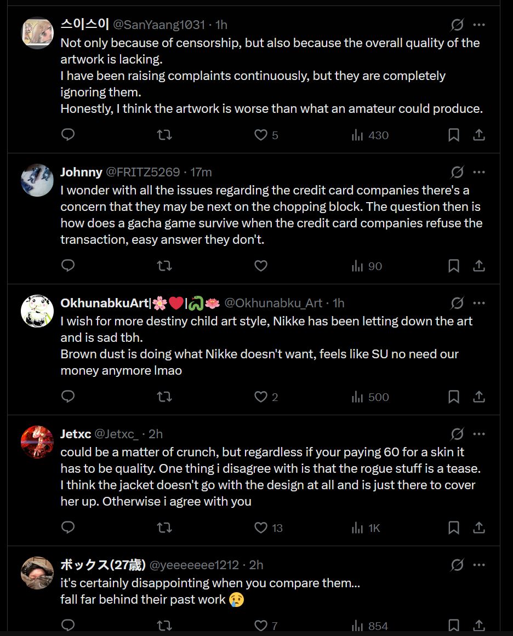Bookmark Johnny's tweet
Viewport: 513px width, 636px height.
coord(454,266)
